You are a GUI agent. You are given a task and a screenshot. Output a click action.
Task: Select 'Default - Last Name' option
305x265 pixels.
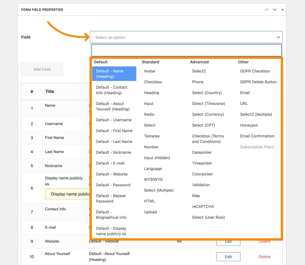coord(114,142)
